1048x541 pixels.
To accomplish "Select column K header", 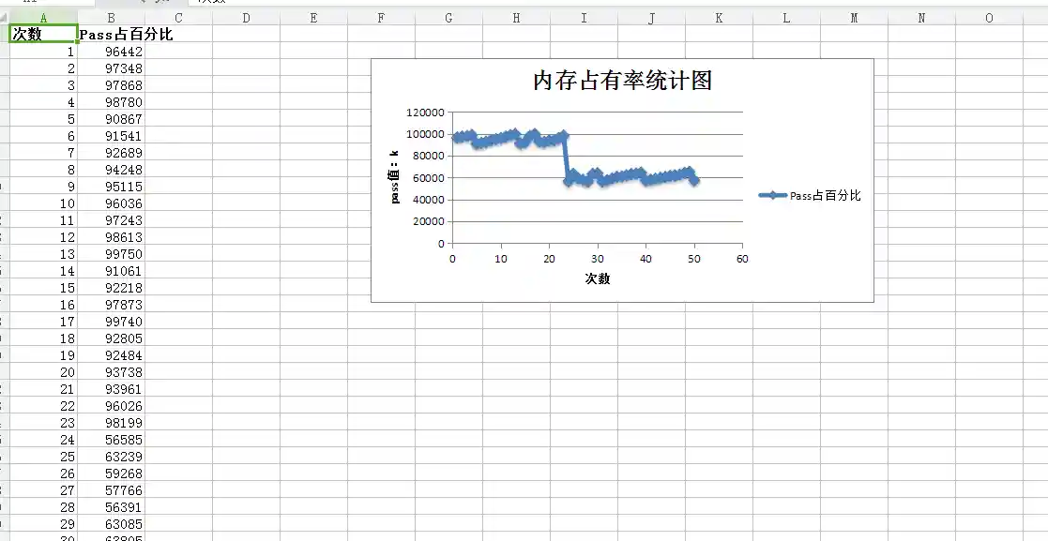I will coord(719,18).
